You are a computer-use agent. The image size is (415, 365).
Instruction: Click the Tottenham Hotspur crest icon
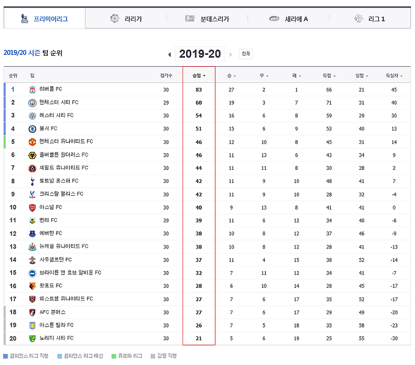coord(32,181)
